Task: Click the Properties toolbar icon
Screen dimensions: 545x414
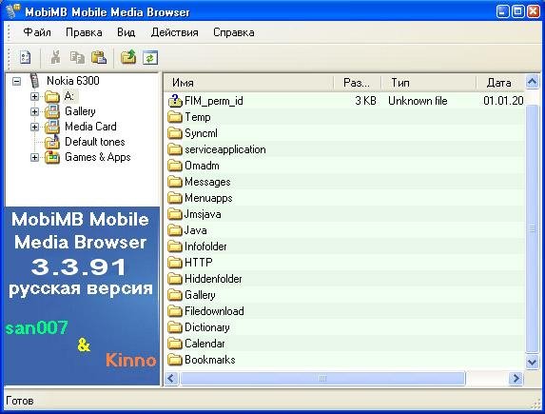Action: pyautogui.click(x=25, y=57)
